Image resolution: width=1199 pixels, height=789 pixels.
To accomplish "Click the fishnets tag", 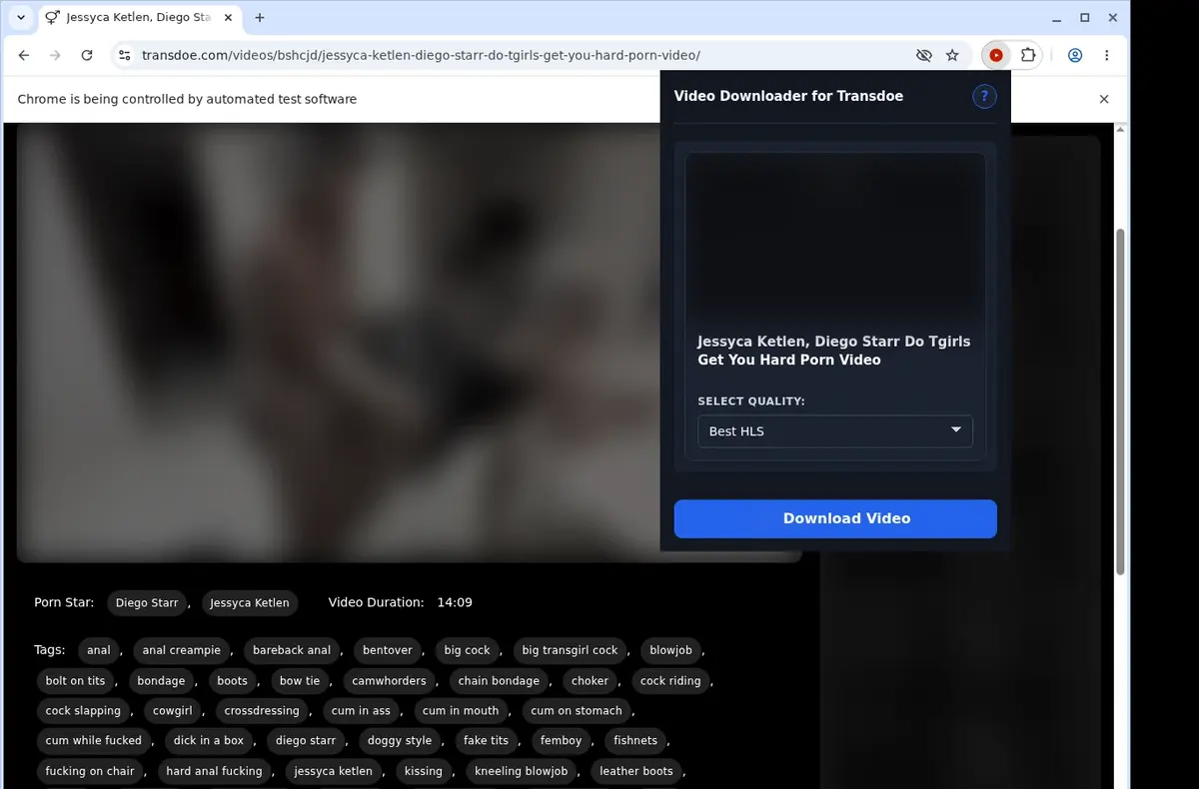I will coord(635,741).
